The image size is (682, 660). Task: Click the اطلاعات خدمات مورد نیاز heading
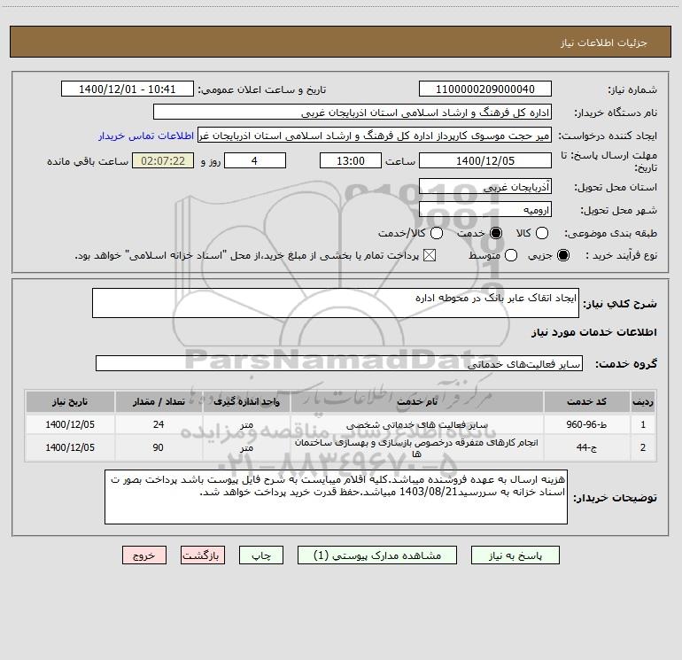point(593,332)
